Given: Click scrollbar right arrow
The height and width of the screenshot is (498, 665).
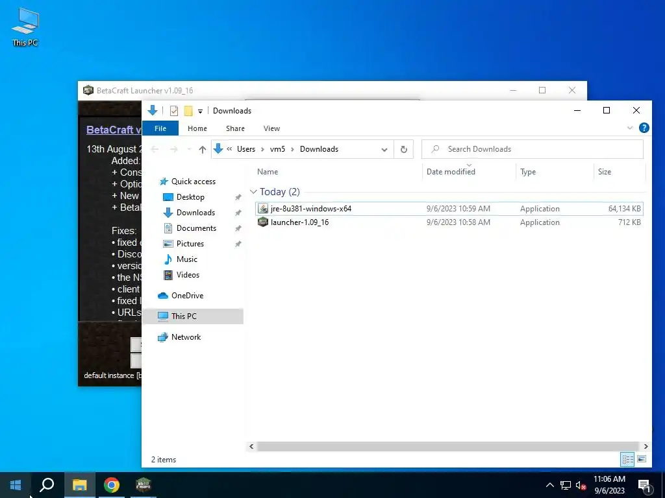Looking at the screenshot, I should pos(646,446).
